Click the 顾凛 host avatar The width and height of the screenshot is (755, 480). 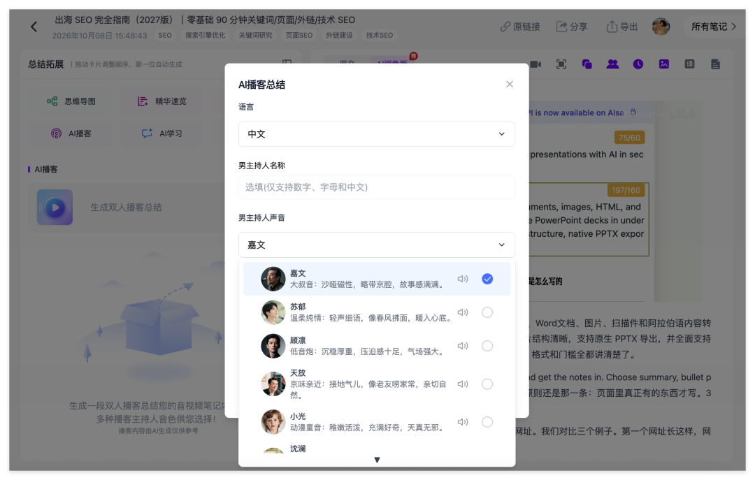pos(273,346)
